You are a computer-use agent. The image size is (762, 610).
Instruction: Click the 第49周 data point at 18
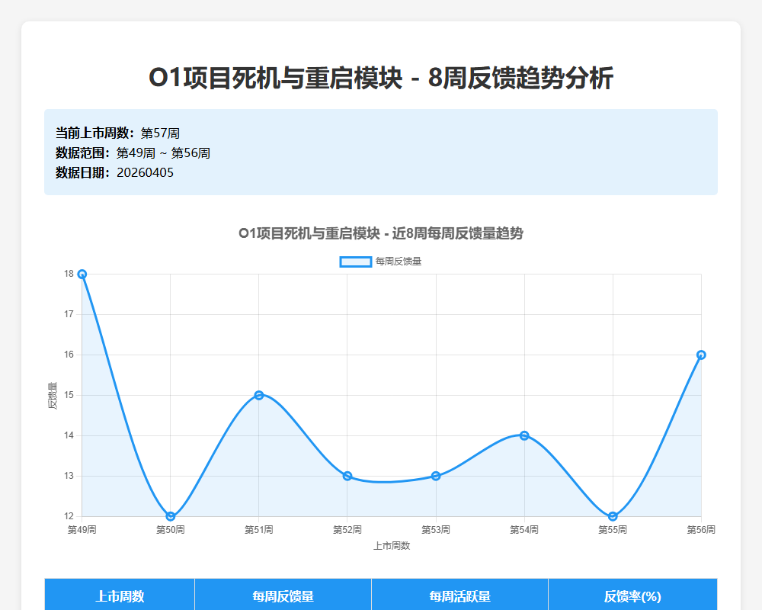pos(82,274)
